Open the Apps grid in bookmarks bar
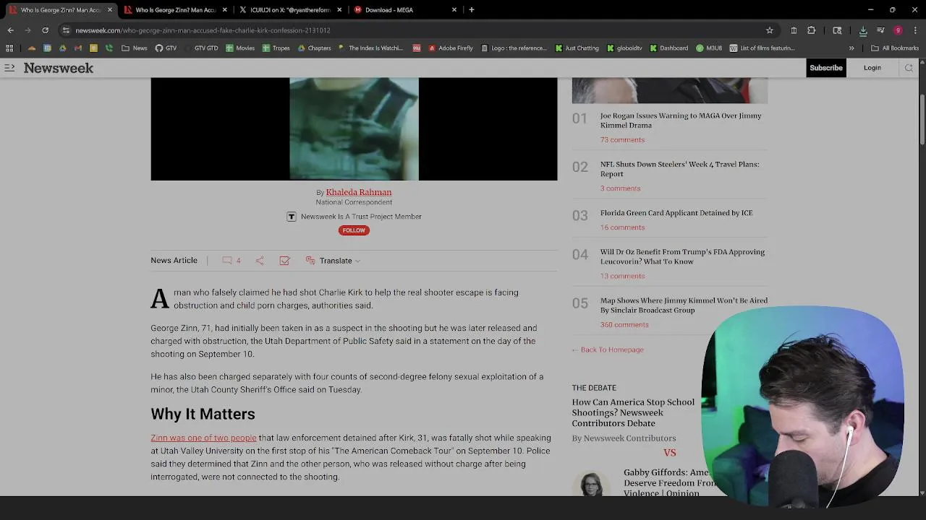 pyautogui.click(x=9, y=48)
